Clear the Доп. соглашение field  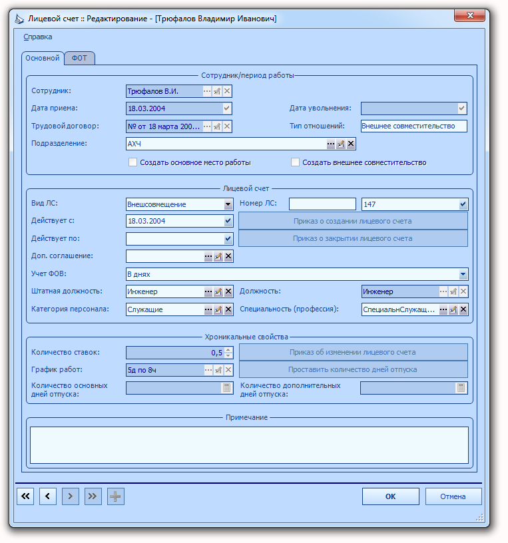point(228,256)
